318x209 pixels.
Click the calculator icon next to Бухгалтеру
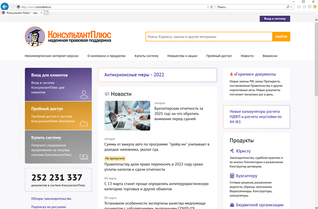(x=232, y=176)
